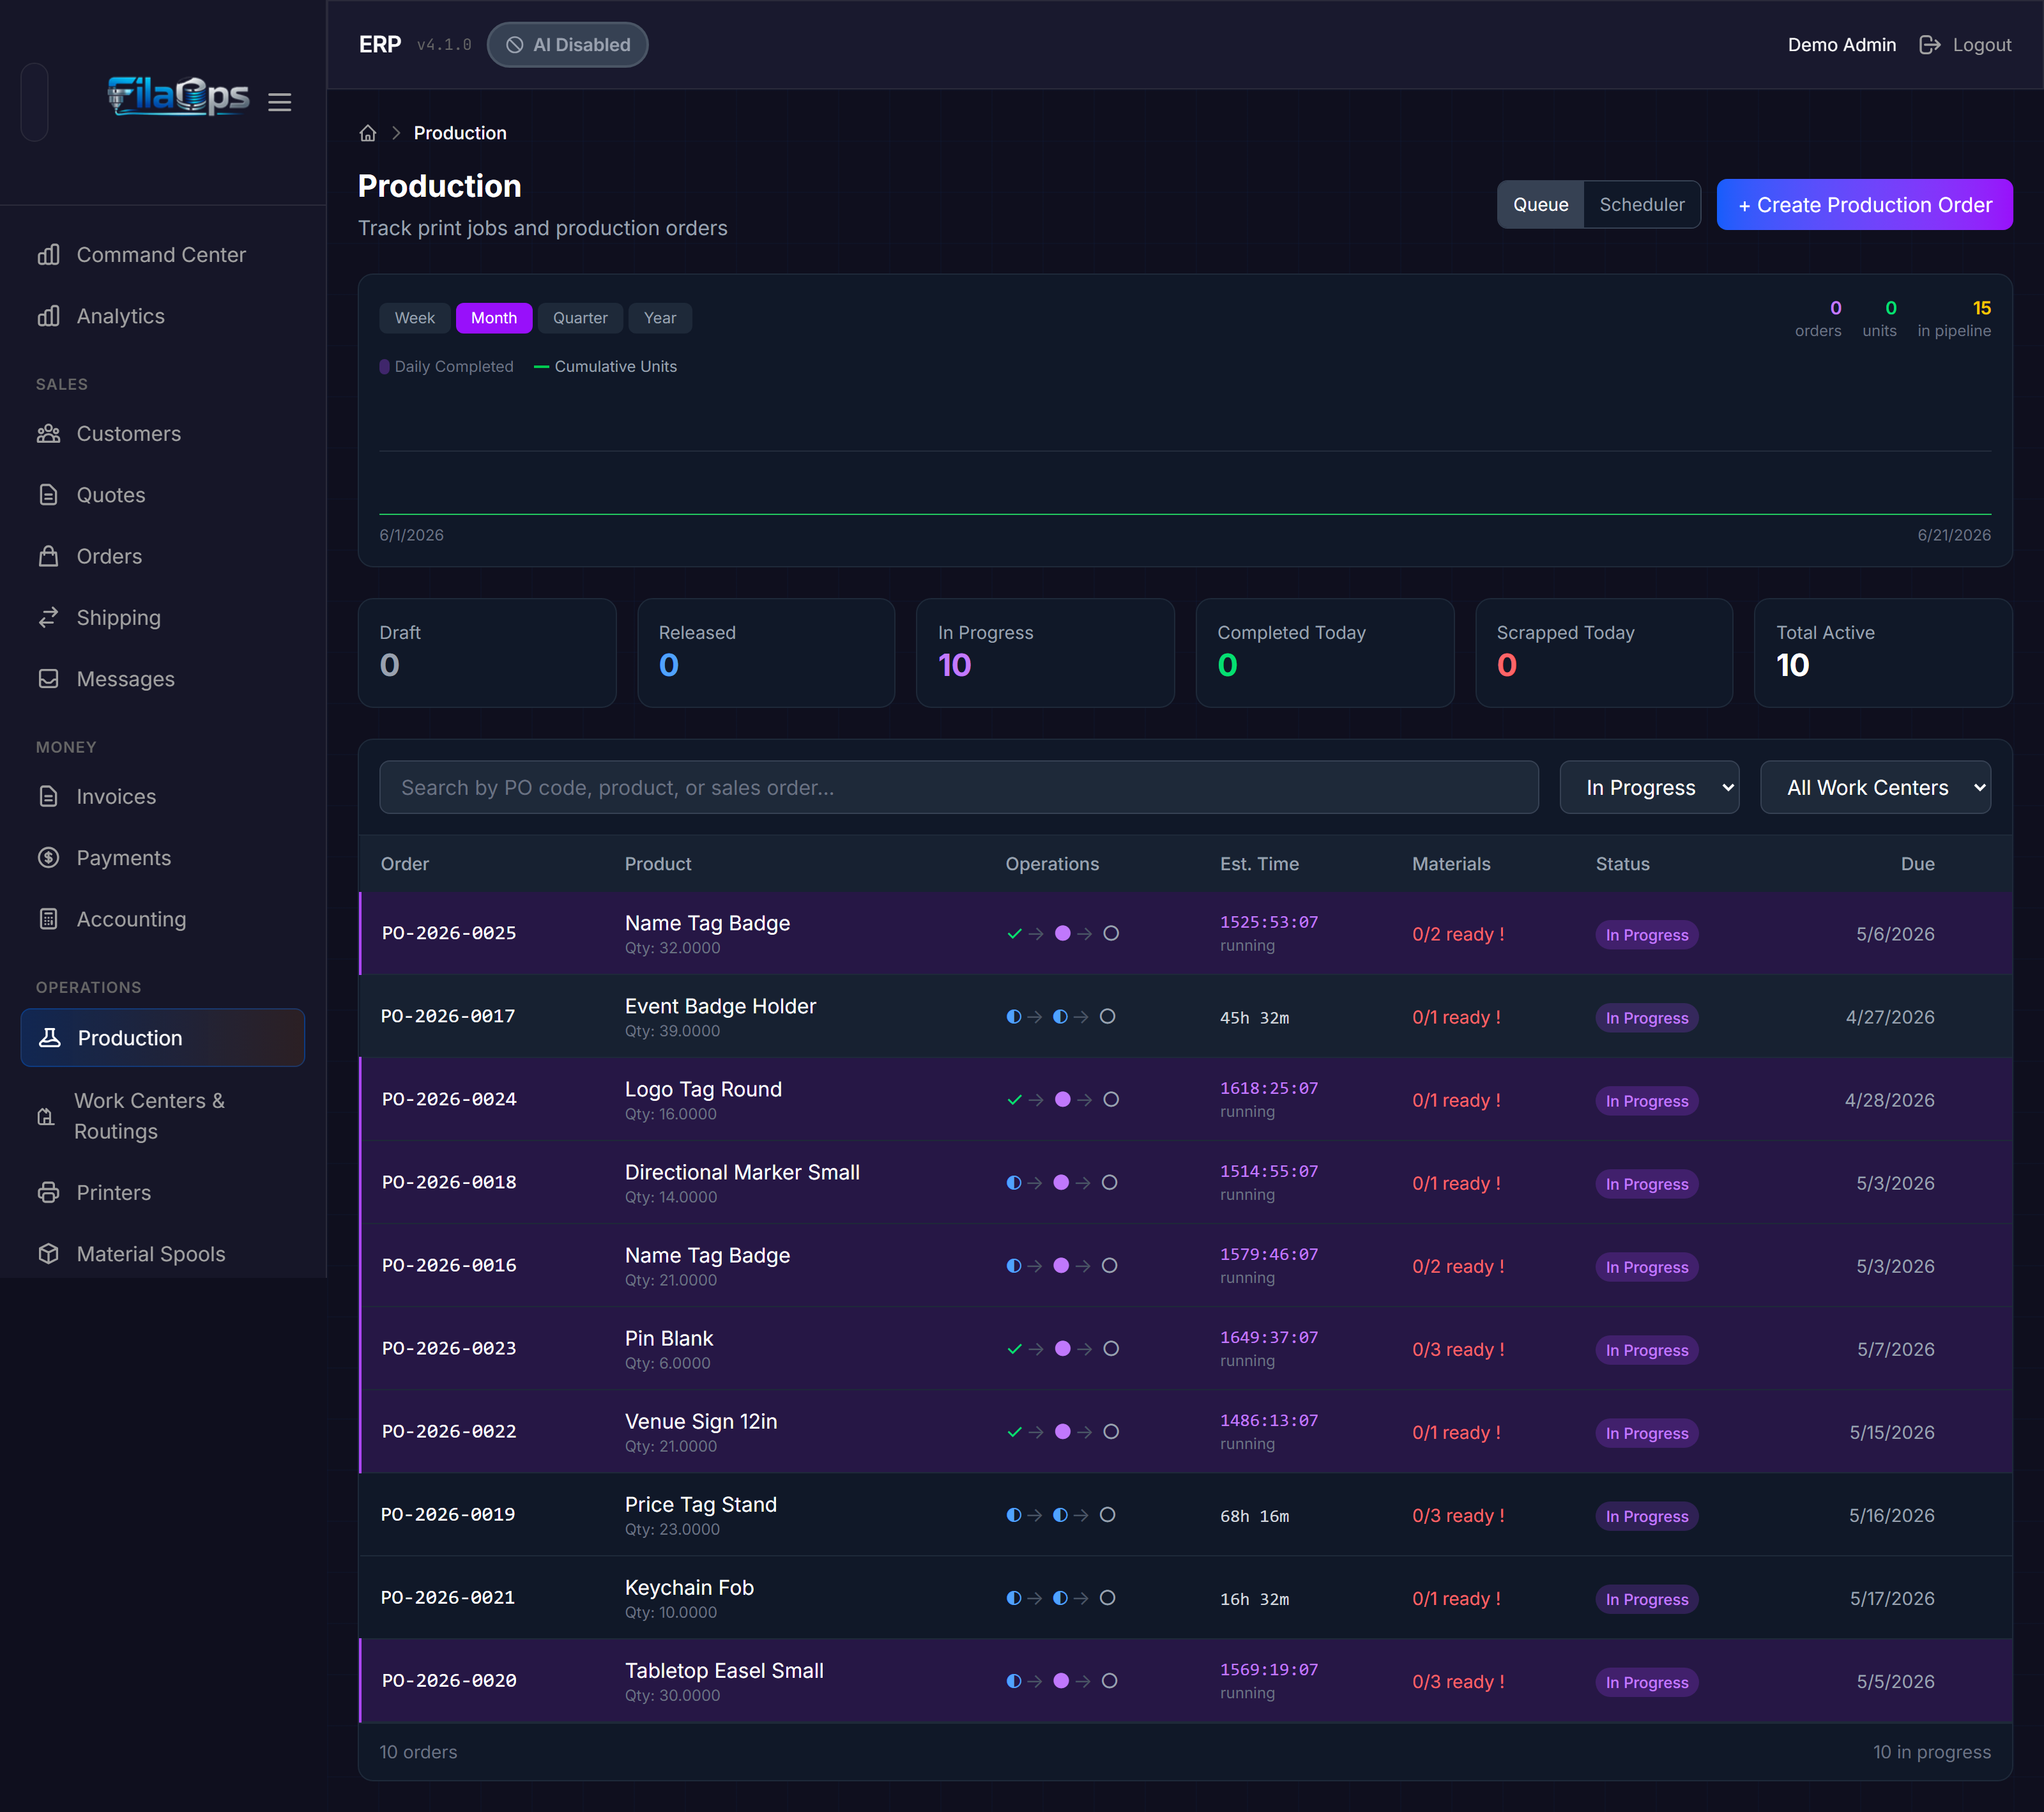Toggle the hamburger sidebar menu icon
This screenshot has height=1812, width=2044.
(x=280, y=102)
